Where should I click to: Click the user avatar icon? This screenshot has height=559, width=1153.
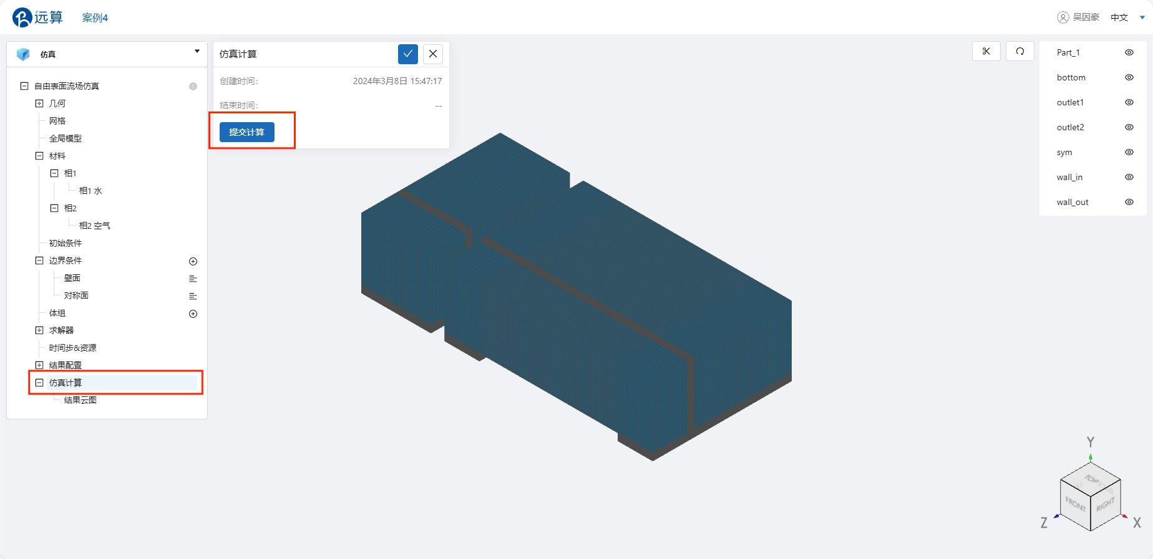(x=1063, y=17)
